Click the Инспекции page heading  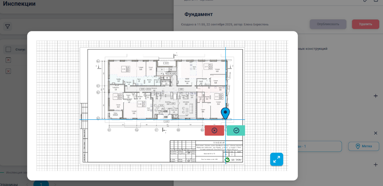coord(19,4)
